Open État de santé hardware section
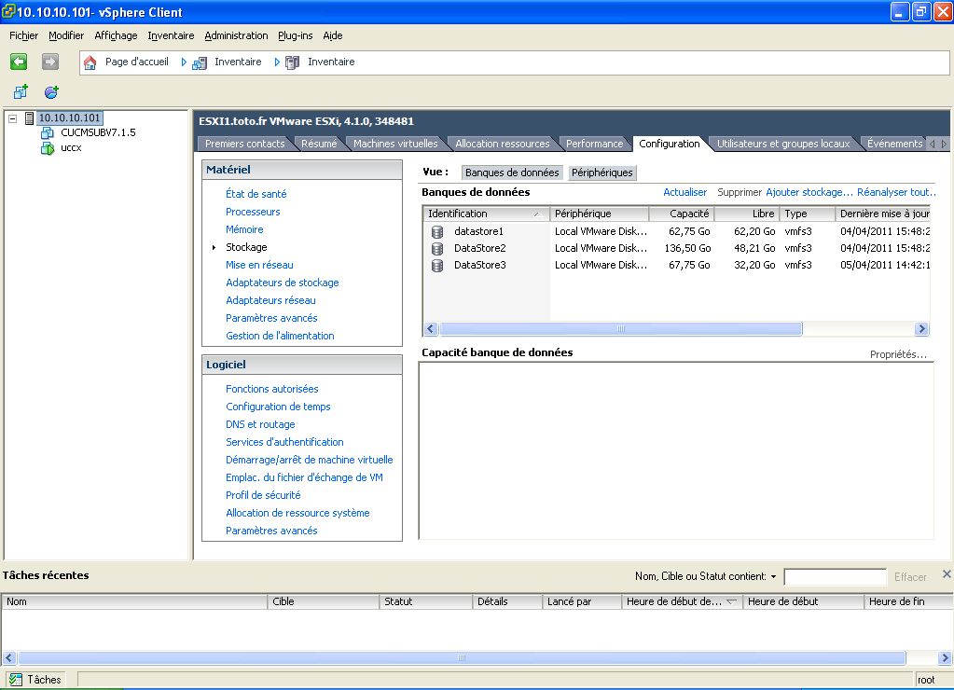The height and width of the screenshot is (690, 954). point(256,194)
